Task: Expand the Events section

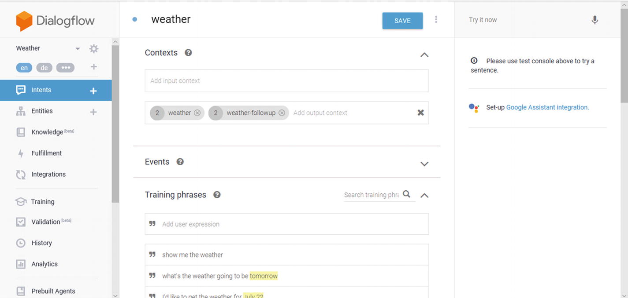Action: point(424,164)
